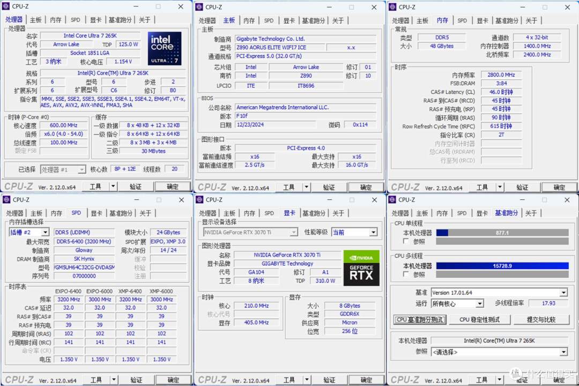Select 处理器 tab in memory window

click(x=400, y=21)
